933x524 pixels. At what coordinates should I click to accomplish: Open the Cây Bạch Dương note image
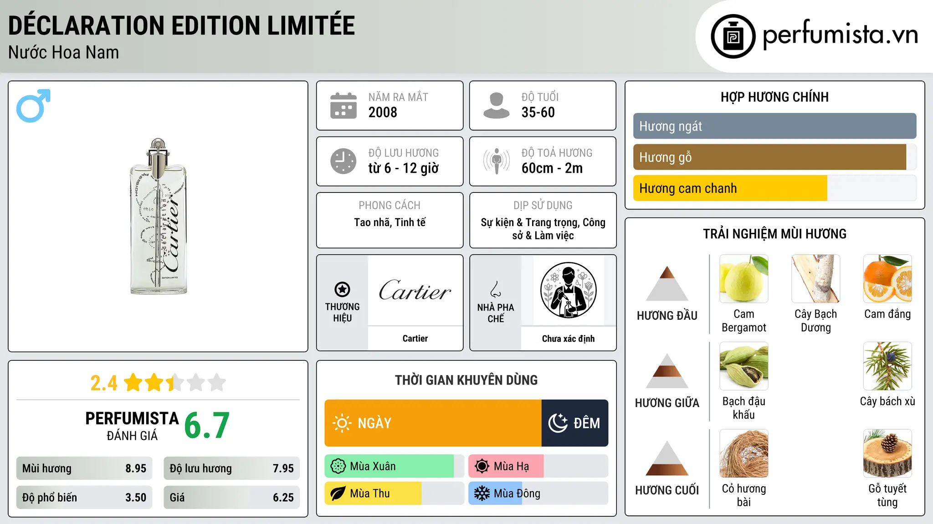point(816,279)
